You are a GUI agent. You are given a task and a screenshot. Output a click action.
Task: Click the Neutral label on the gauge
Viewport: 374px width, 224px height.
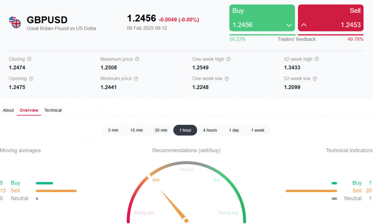186,170
